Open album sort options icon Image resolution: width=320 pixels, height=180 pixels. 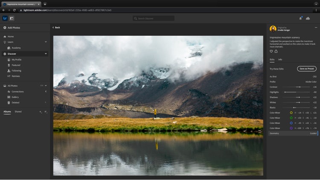click(46, 112)
